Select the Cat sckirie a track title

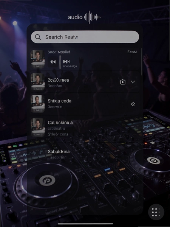point(60,123)
